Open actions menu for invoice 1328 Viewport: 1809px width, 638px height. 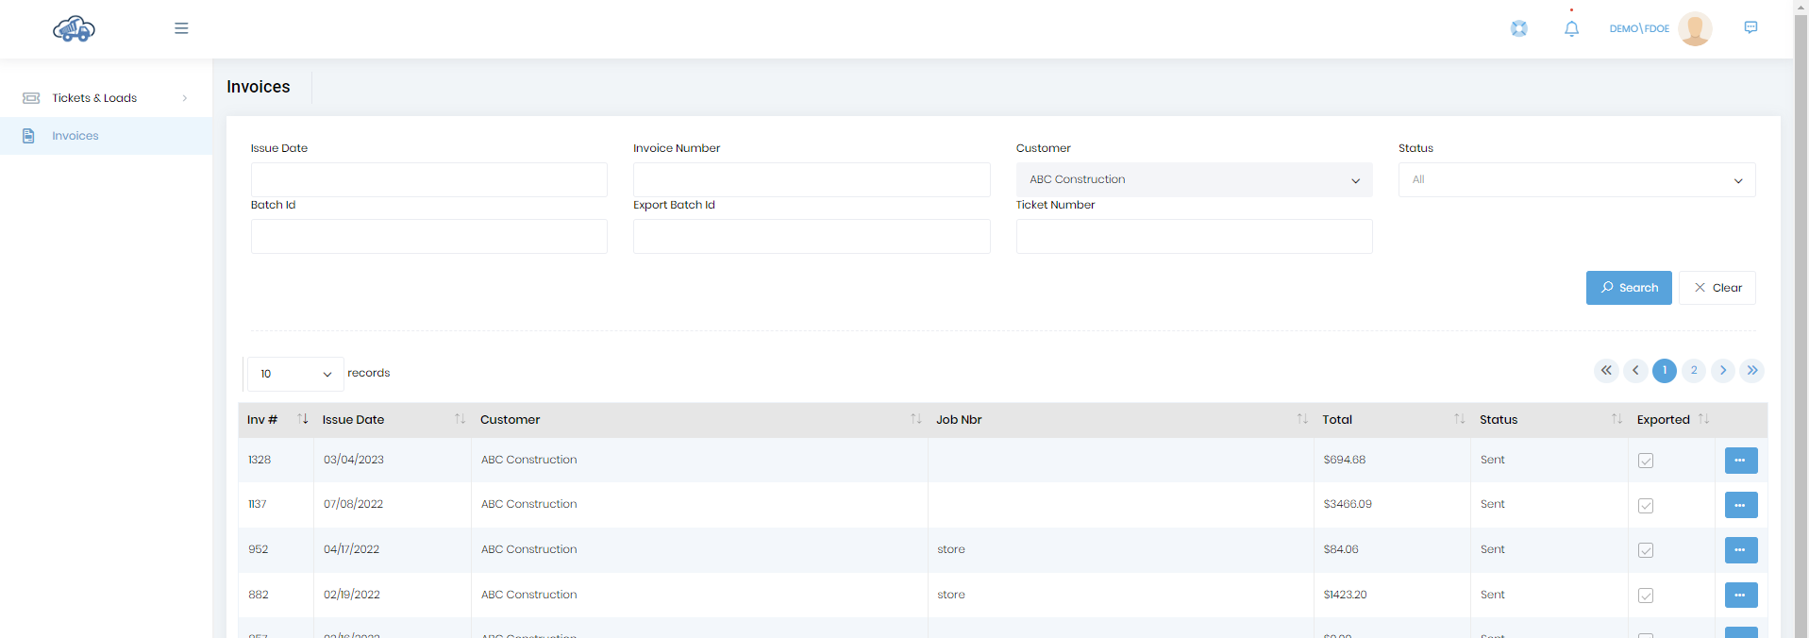point(1741,461)
